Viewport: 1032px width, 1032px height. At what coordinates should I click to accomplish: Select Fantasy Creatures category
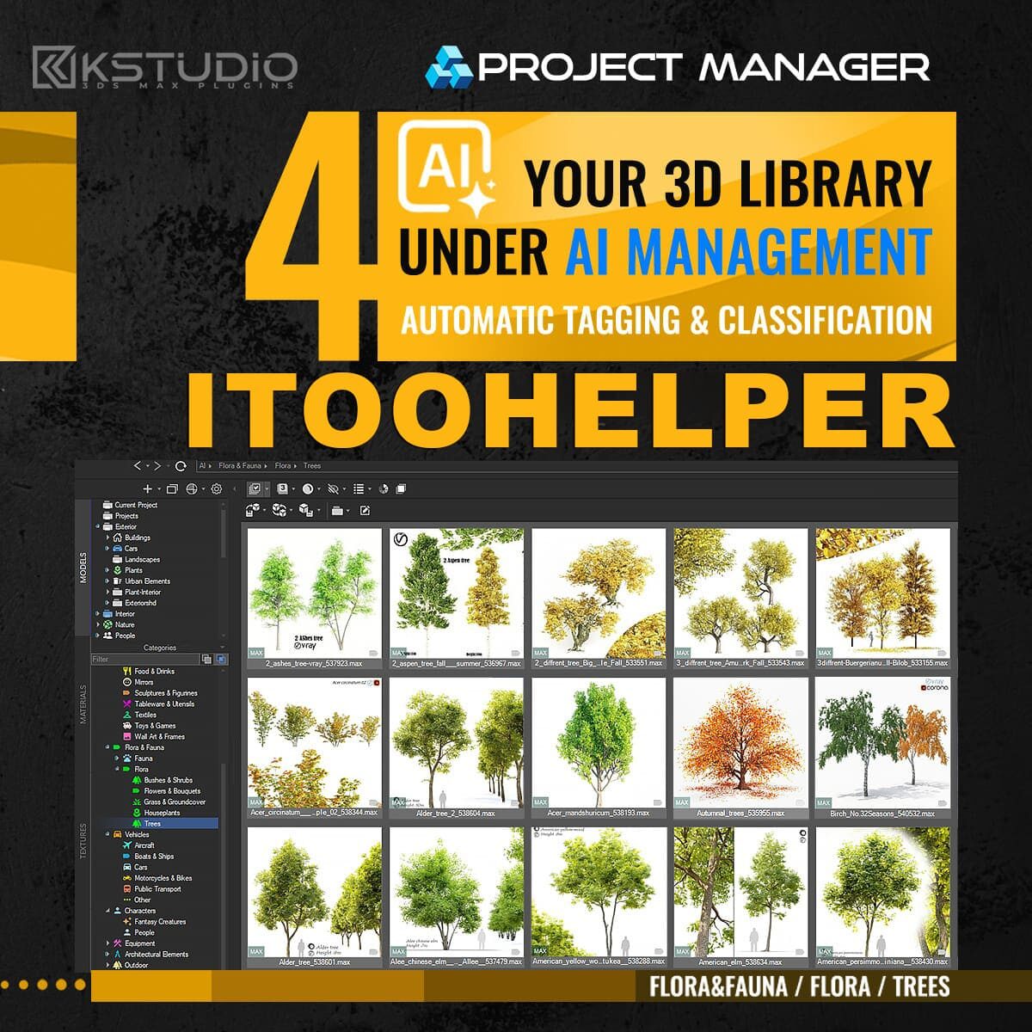(160, 922)
